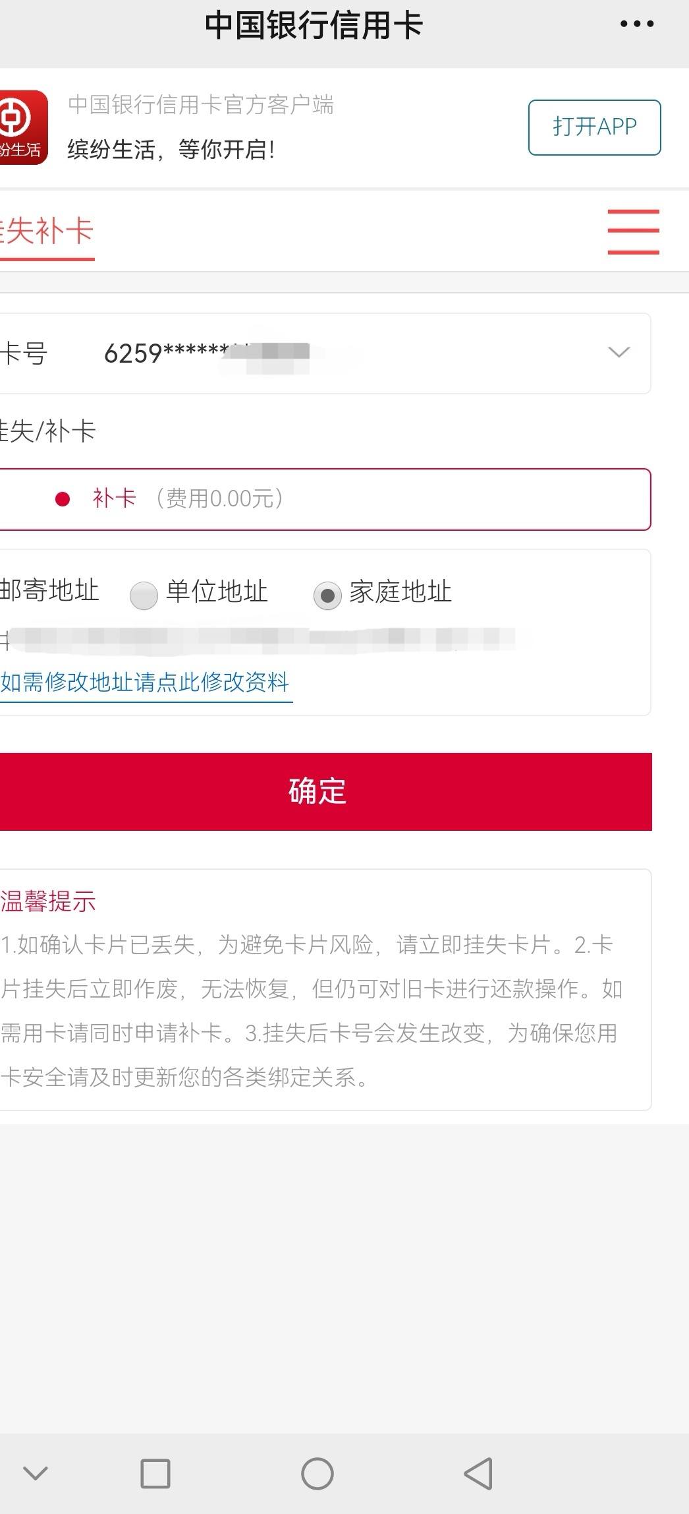Tap the blurred mailing address text
689x1514 pixels.
(258, 639)
